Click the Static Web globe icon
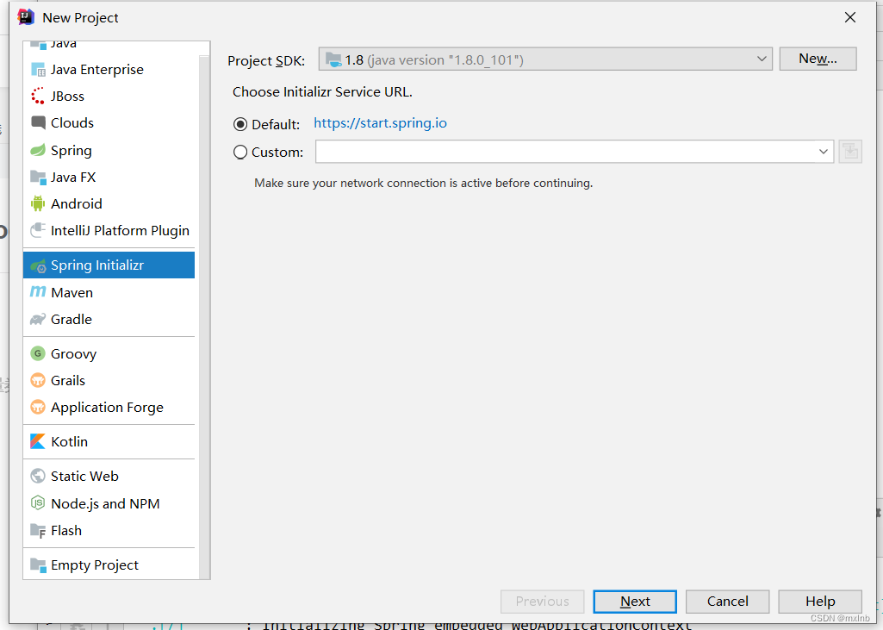This screenshot has height=630, width=883. click(x=38, y=476)
